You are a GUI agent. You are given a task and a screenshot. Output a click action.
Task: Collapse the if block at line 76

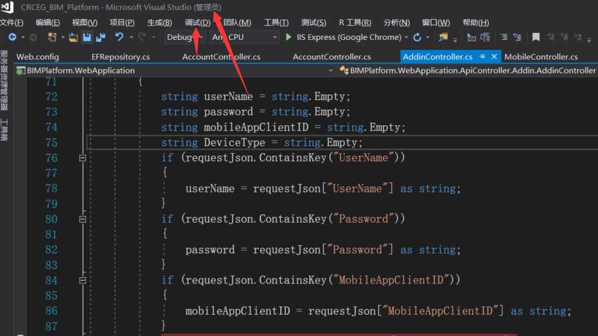[x=82, y=158]
